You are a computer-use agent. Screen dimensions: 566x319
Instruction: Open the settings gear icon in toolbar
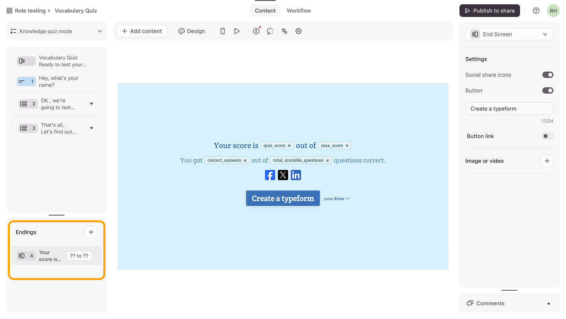[298, 31]
